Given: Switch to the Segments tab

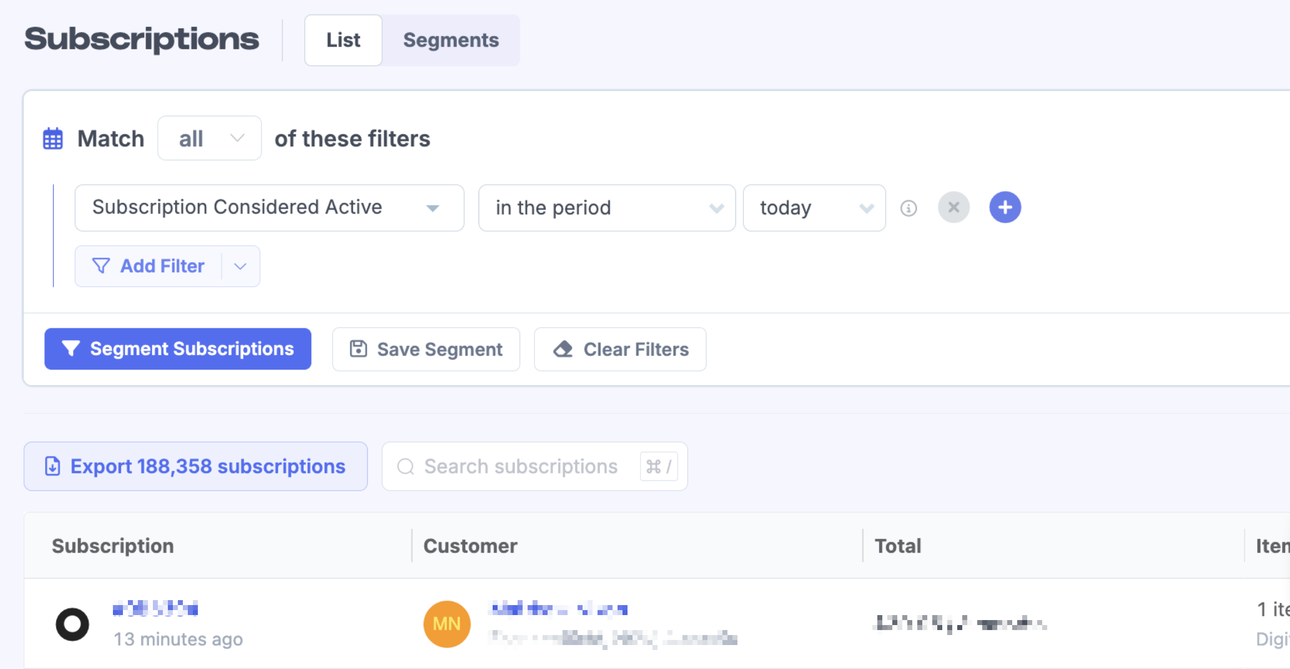Looking at the screenshot, I should point(451,40).
